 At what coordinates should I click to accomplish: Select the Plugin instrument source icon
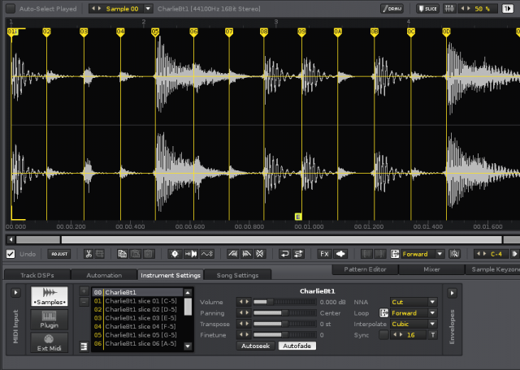[x=49, y=319]
